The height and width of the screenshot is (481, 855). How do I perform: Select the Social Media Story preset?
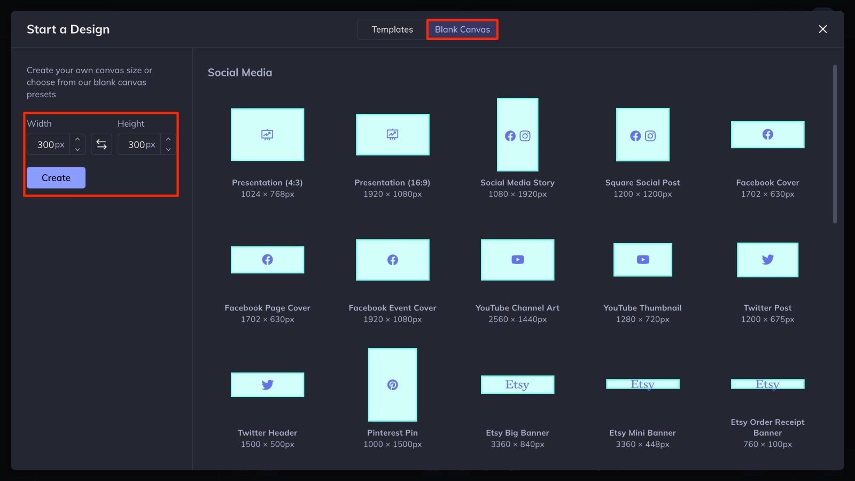pyautogui.click(x=517, y=135)
